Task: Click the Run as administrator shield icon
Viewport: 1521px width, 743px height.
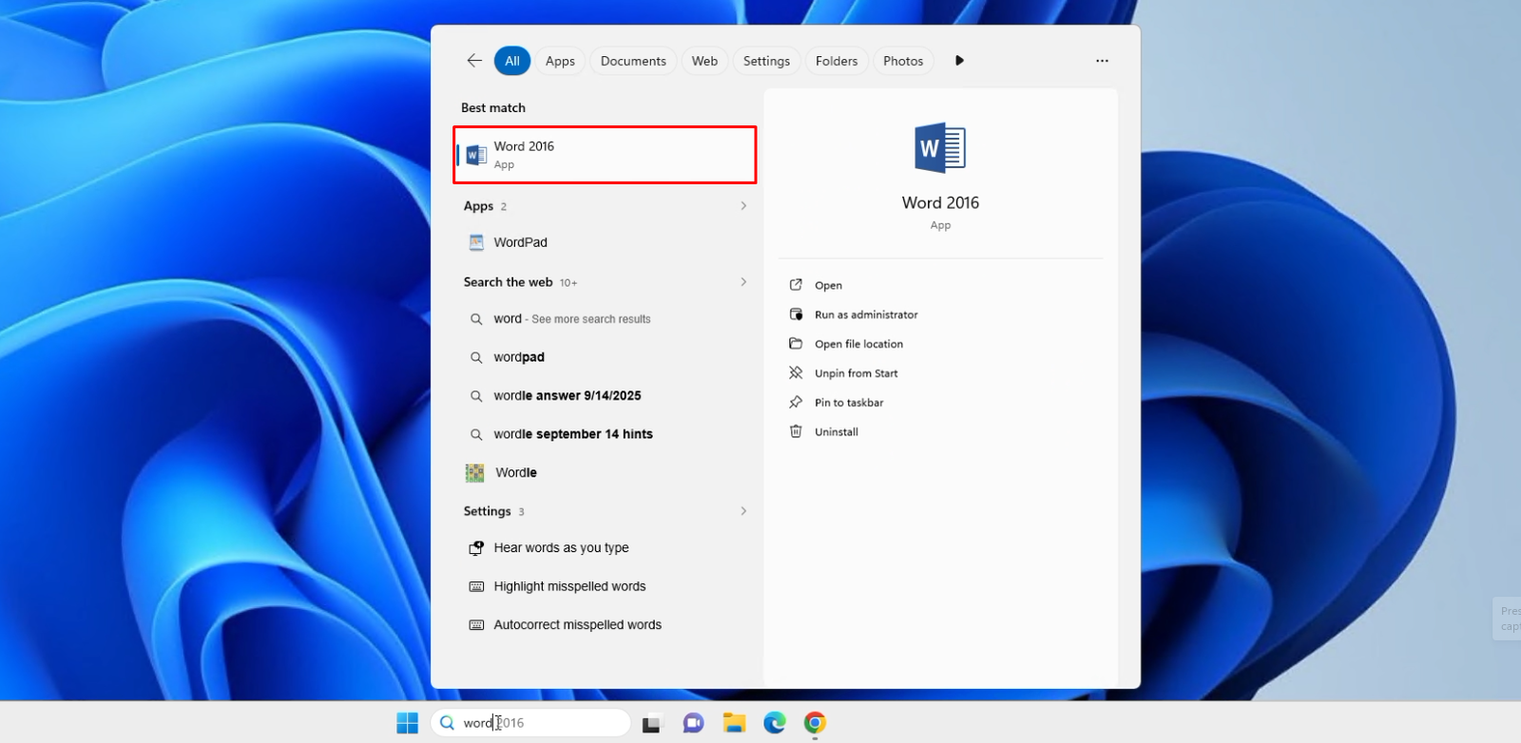Action: point(796,314)
